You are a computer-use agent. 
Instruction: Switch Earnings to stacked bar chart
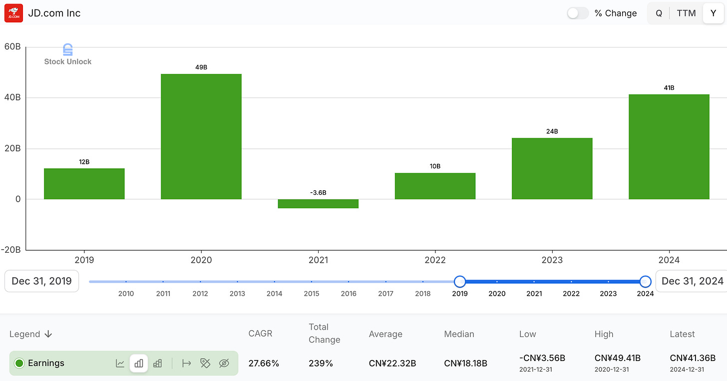coord(157,363)
